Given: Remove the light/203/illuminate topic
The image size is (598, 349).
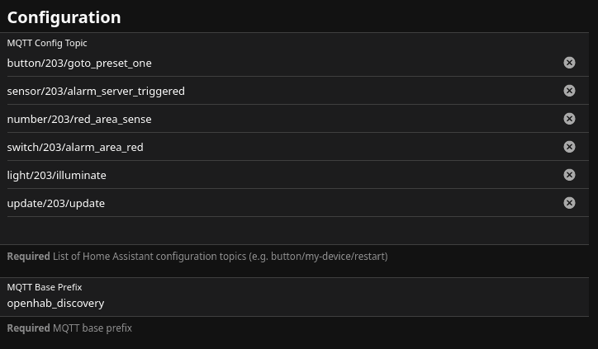Looking at the screenshot, I should pyautogui.click(x=569, y=175).
